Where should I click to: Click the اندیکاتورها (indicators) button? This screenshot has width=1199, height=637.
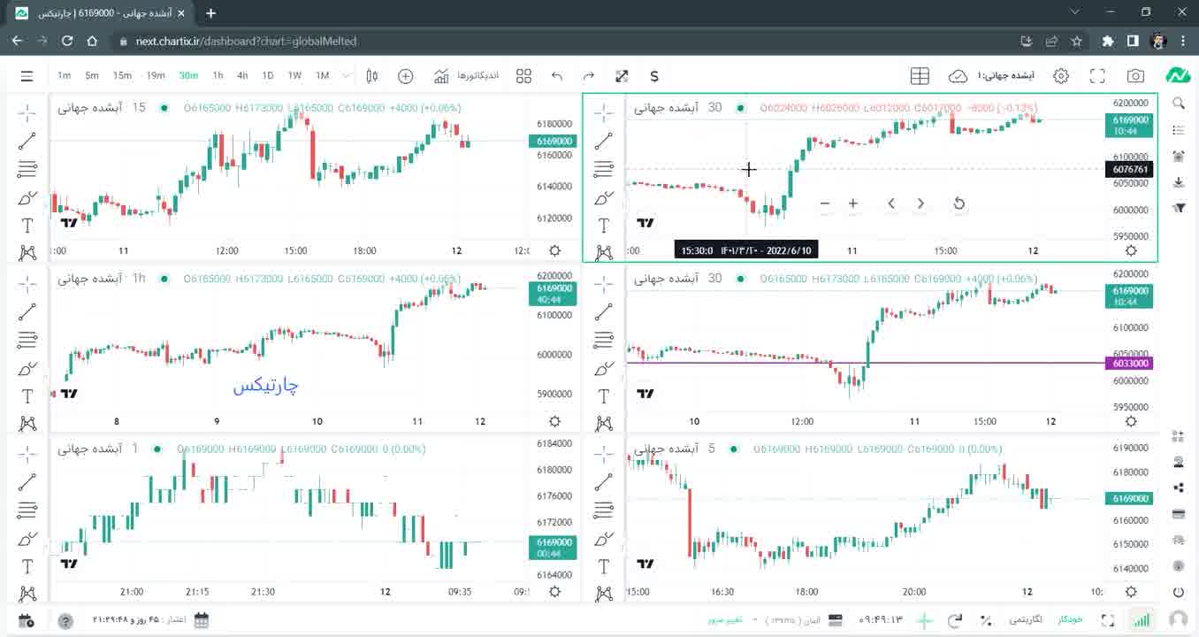point(467,76)
